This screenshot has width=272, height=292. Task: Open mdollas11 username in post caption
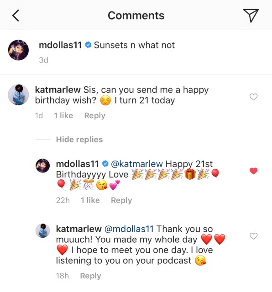tap(60, 45)
